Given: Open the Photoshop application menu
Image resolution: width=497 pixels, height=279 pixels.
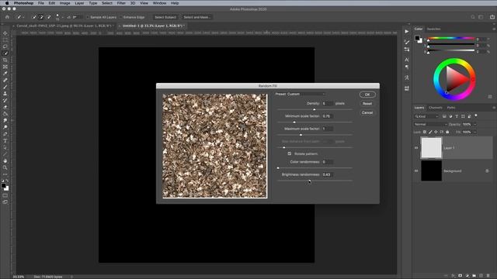Looking at the screenshot, I should 23,3.
